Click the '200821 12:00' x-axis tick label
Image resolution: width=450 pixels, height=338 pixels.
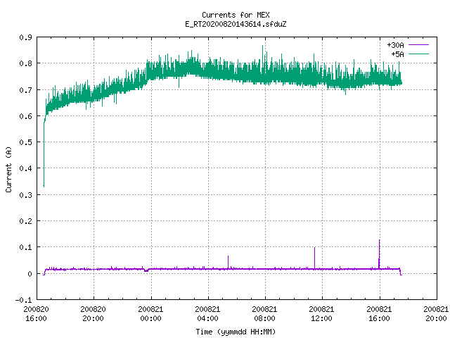322,314
